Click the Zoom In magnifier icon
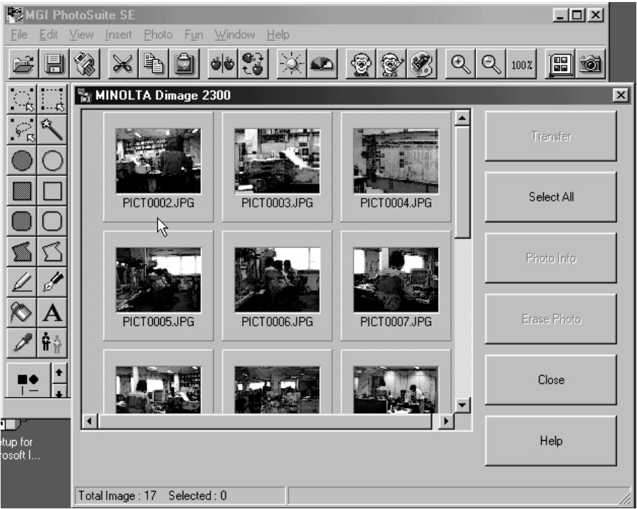Viewport: 637px width, 509px height. pyautogui.click(x=461, y=64)
